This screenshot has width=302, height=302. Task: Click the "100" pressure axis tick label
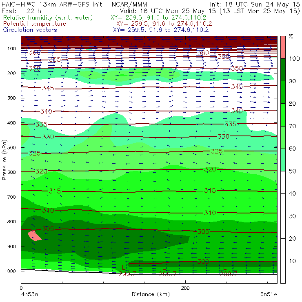(11, 49)
